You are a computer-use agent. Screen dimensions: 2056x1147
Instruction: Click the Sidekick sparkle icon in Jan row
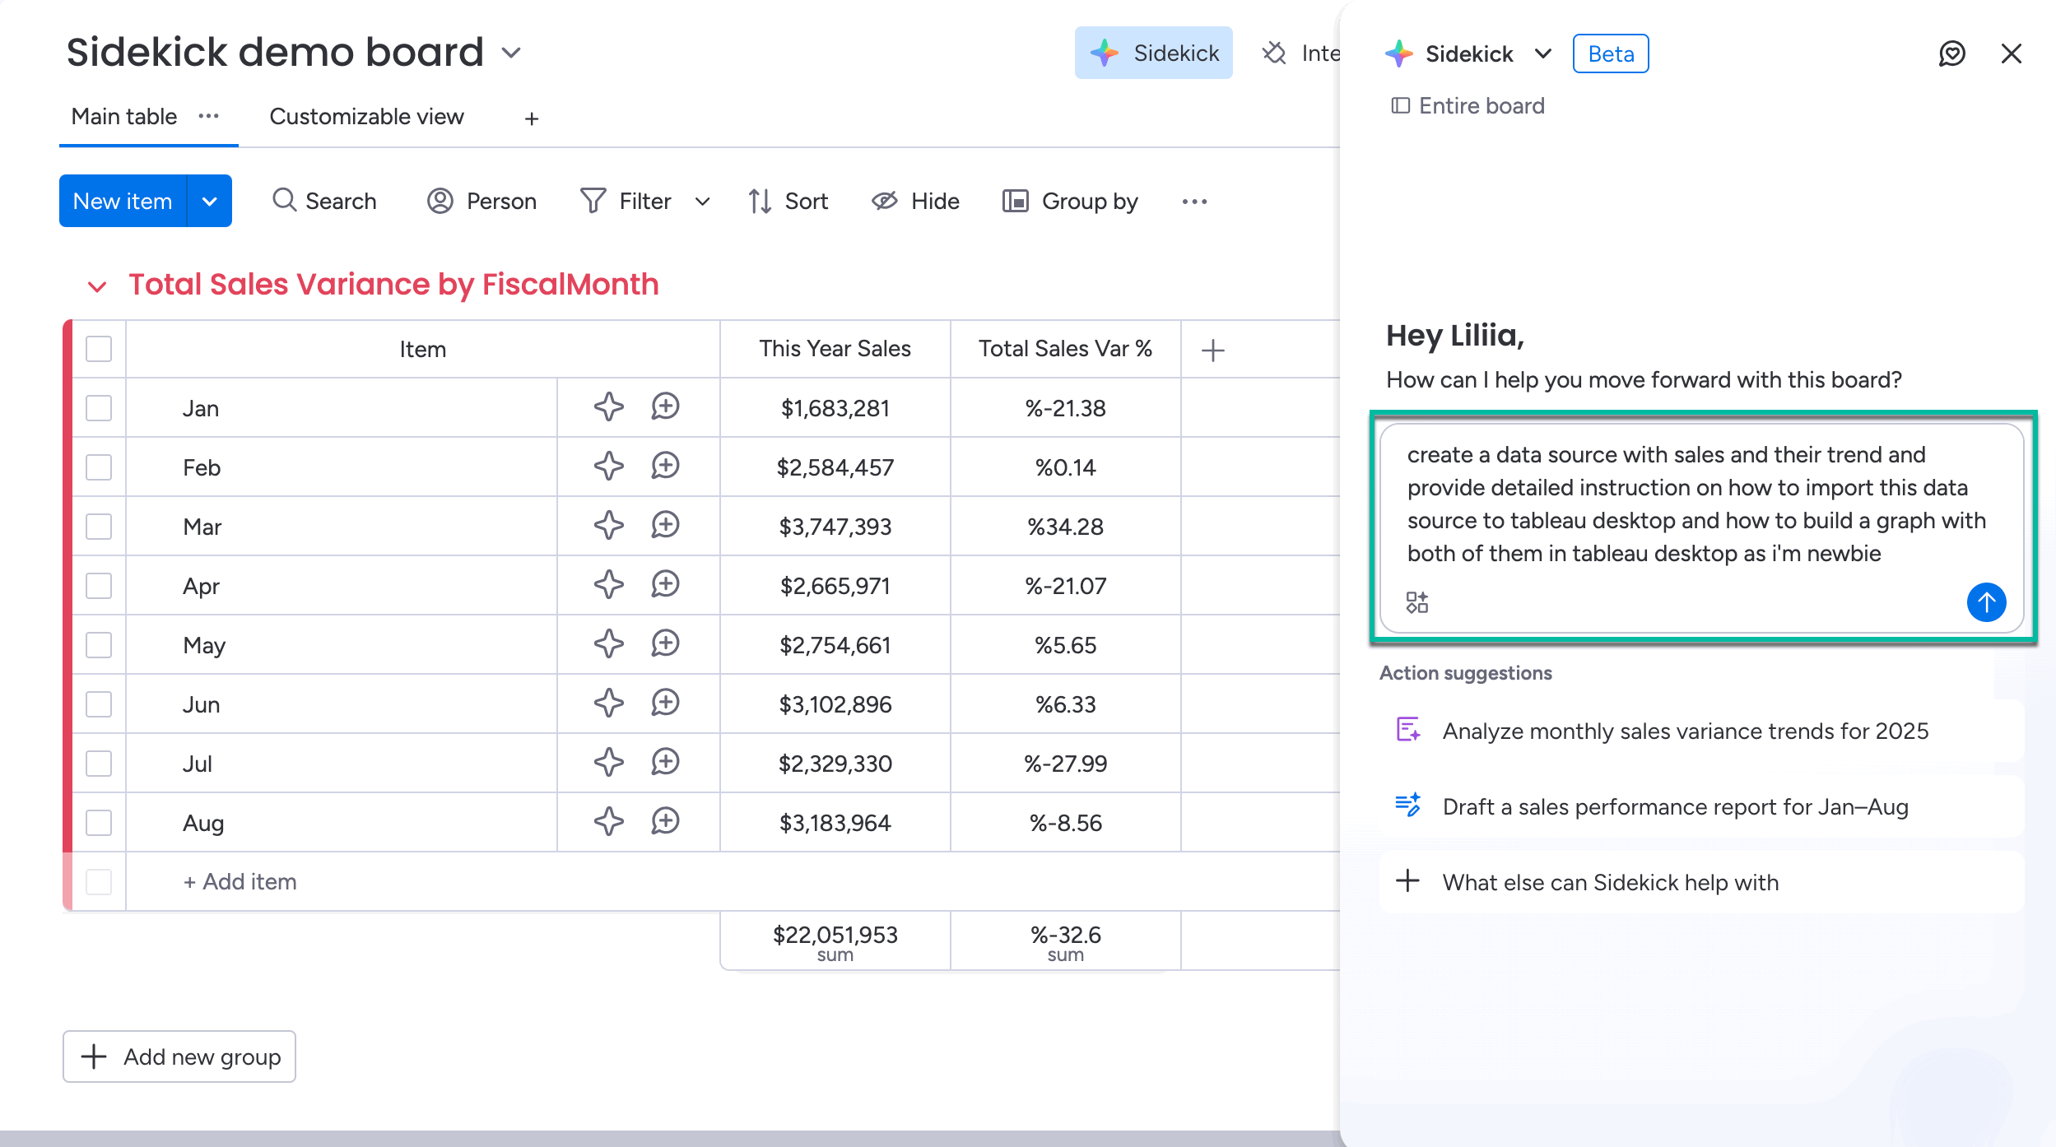tap(608, 407)
